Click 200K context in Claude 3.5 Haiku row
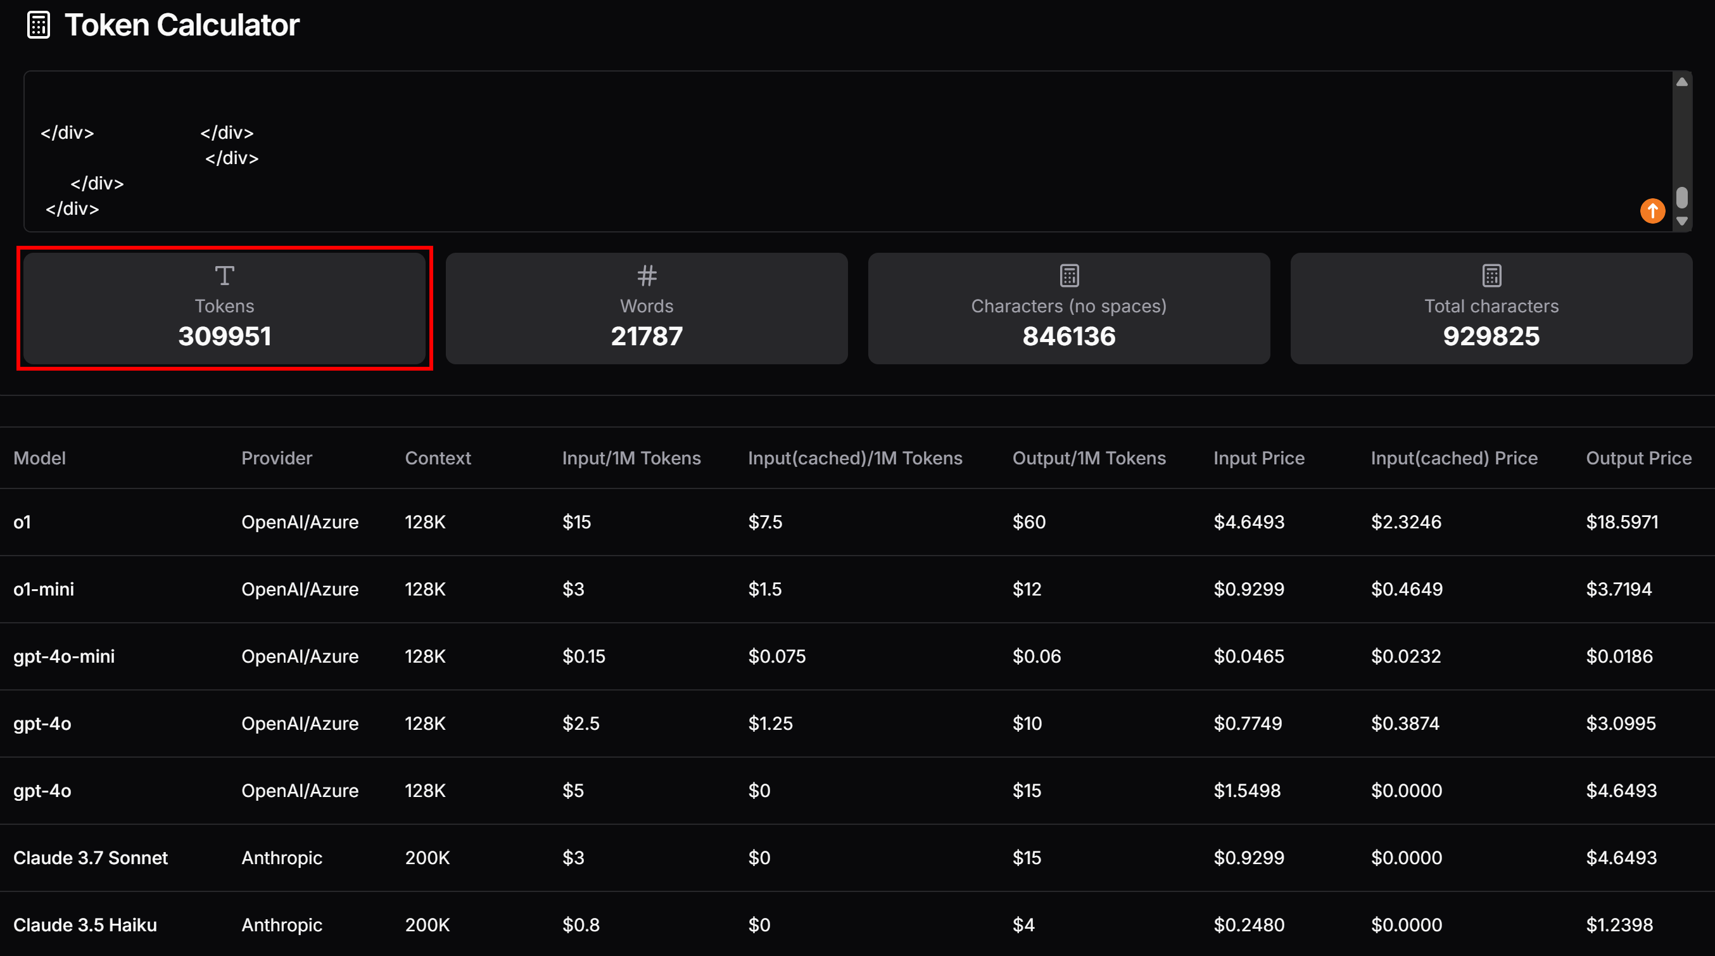 pos(427,925)
